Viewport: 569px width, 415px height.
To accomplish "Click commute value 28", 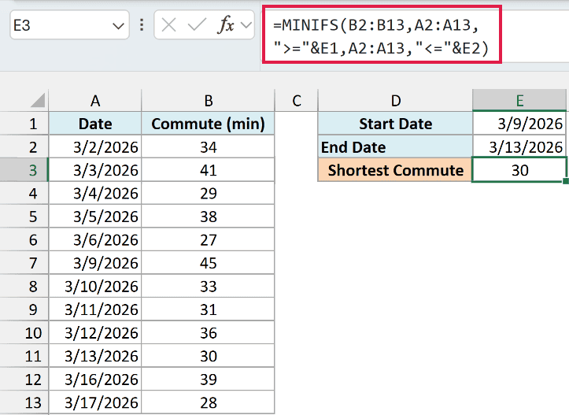I will (x=209, y=402).
